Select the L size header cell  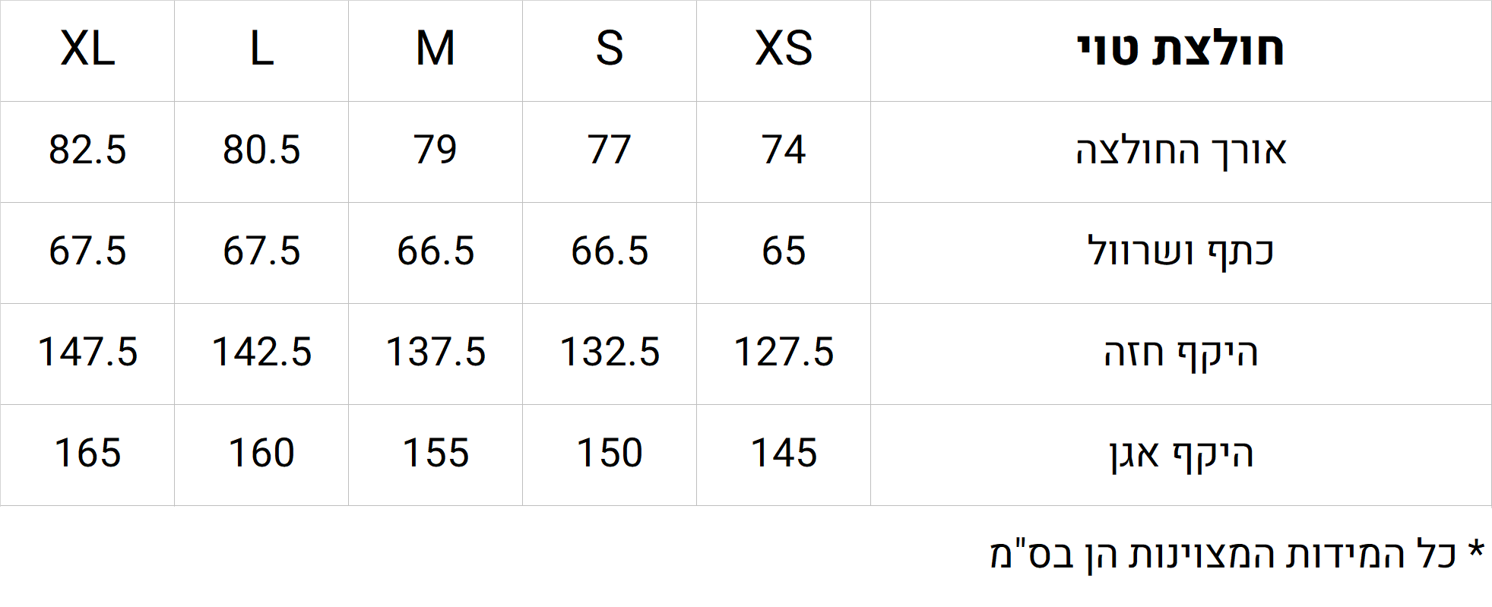click(261, 50)
